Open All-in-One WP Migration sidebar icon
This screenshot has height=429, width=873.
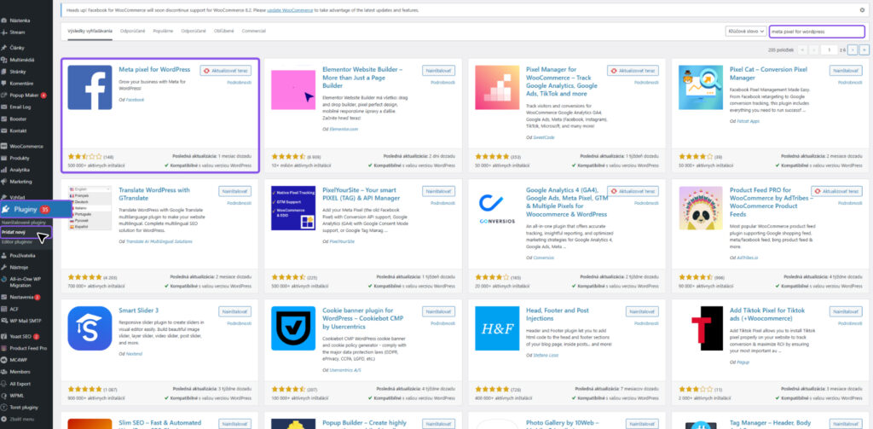click(4, 281)
